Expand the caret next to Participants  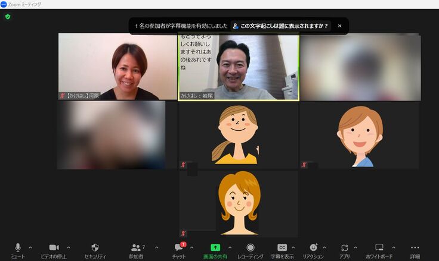tap(157, 247)
